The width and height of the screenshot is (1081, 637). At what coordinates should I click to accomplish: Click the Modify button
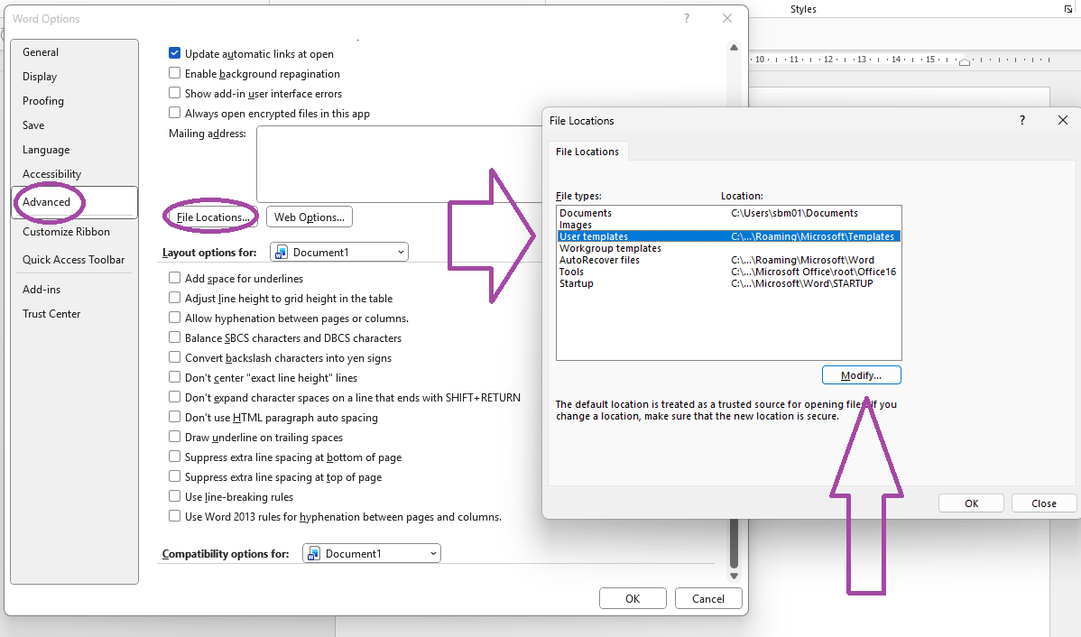(x=861, y=374)
